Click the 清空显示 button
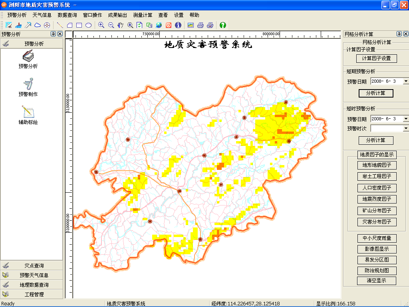 point(377,281)
